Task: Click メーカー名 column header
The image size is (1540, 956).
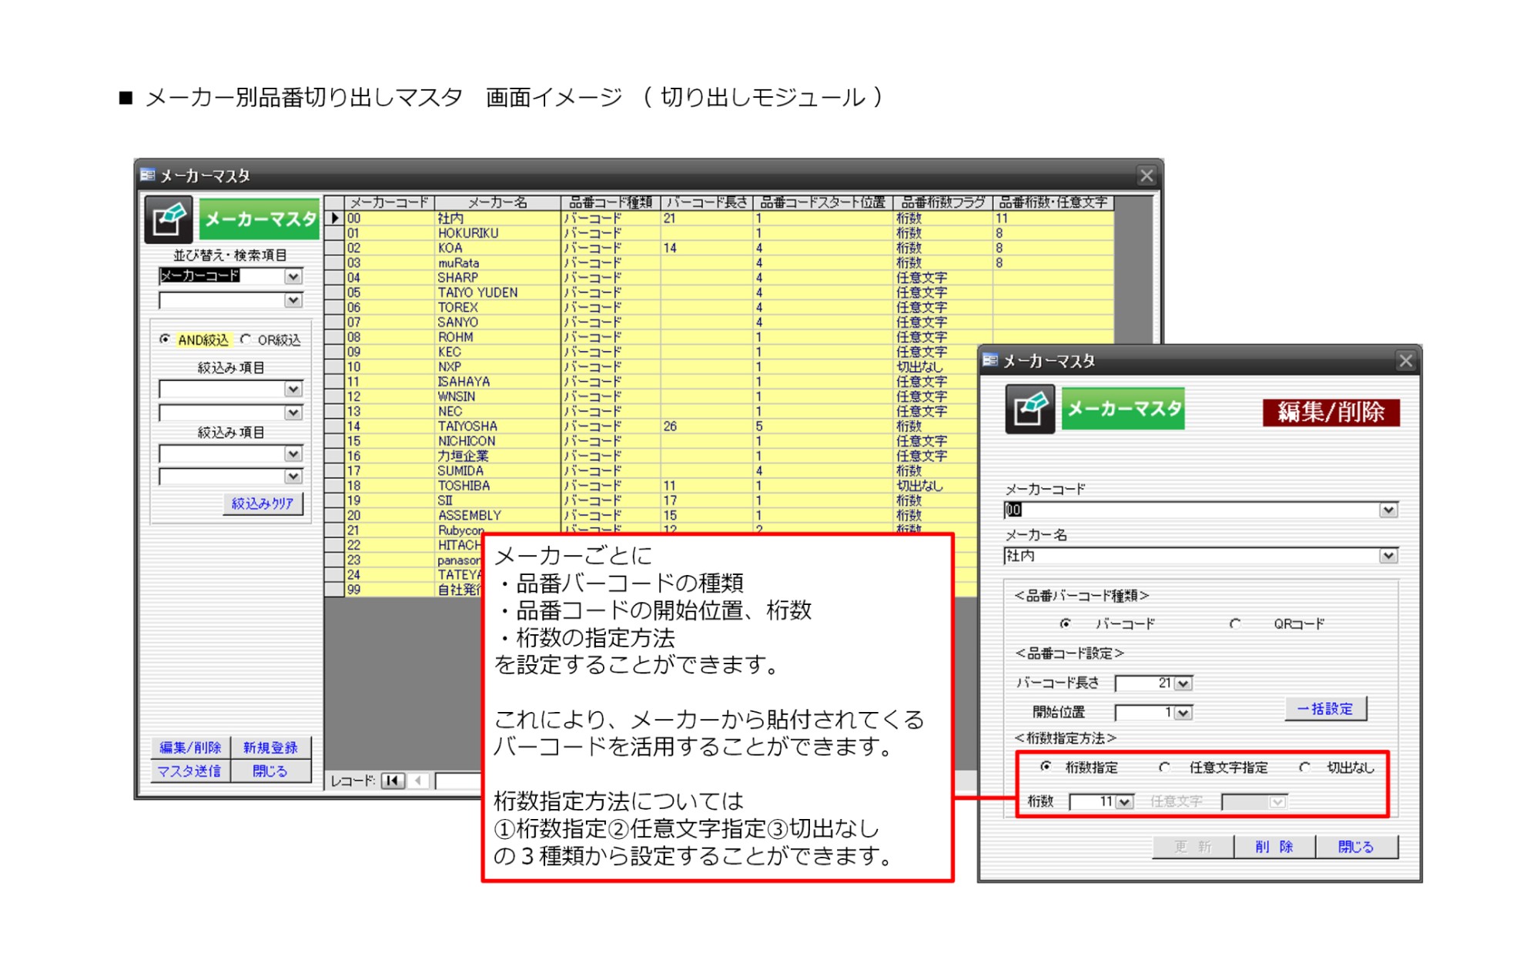Action: click(x=498, y=202)
